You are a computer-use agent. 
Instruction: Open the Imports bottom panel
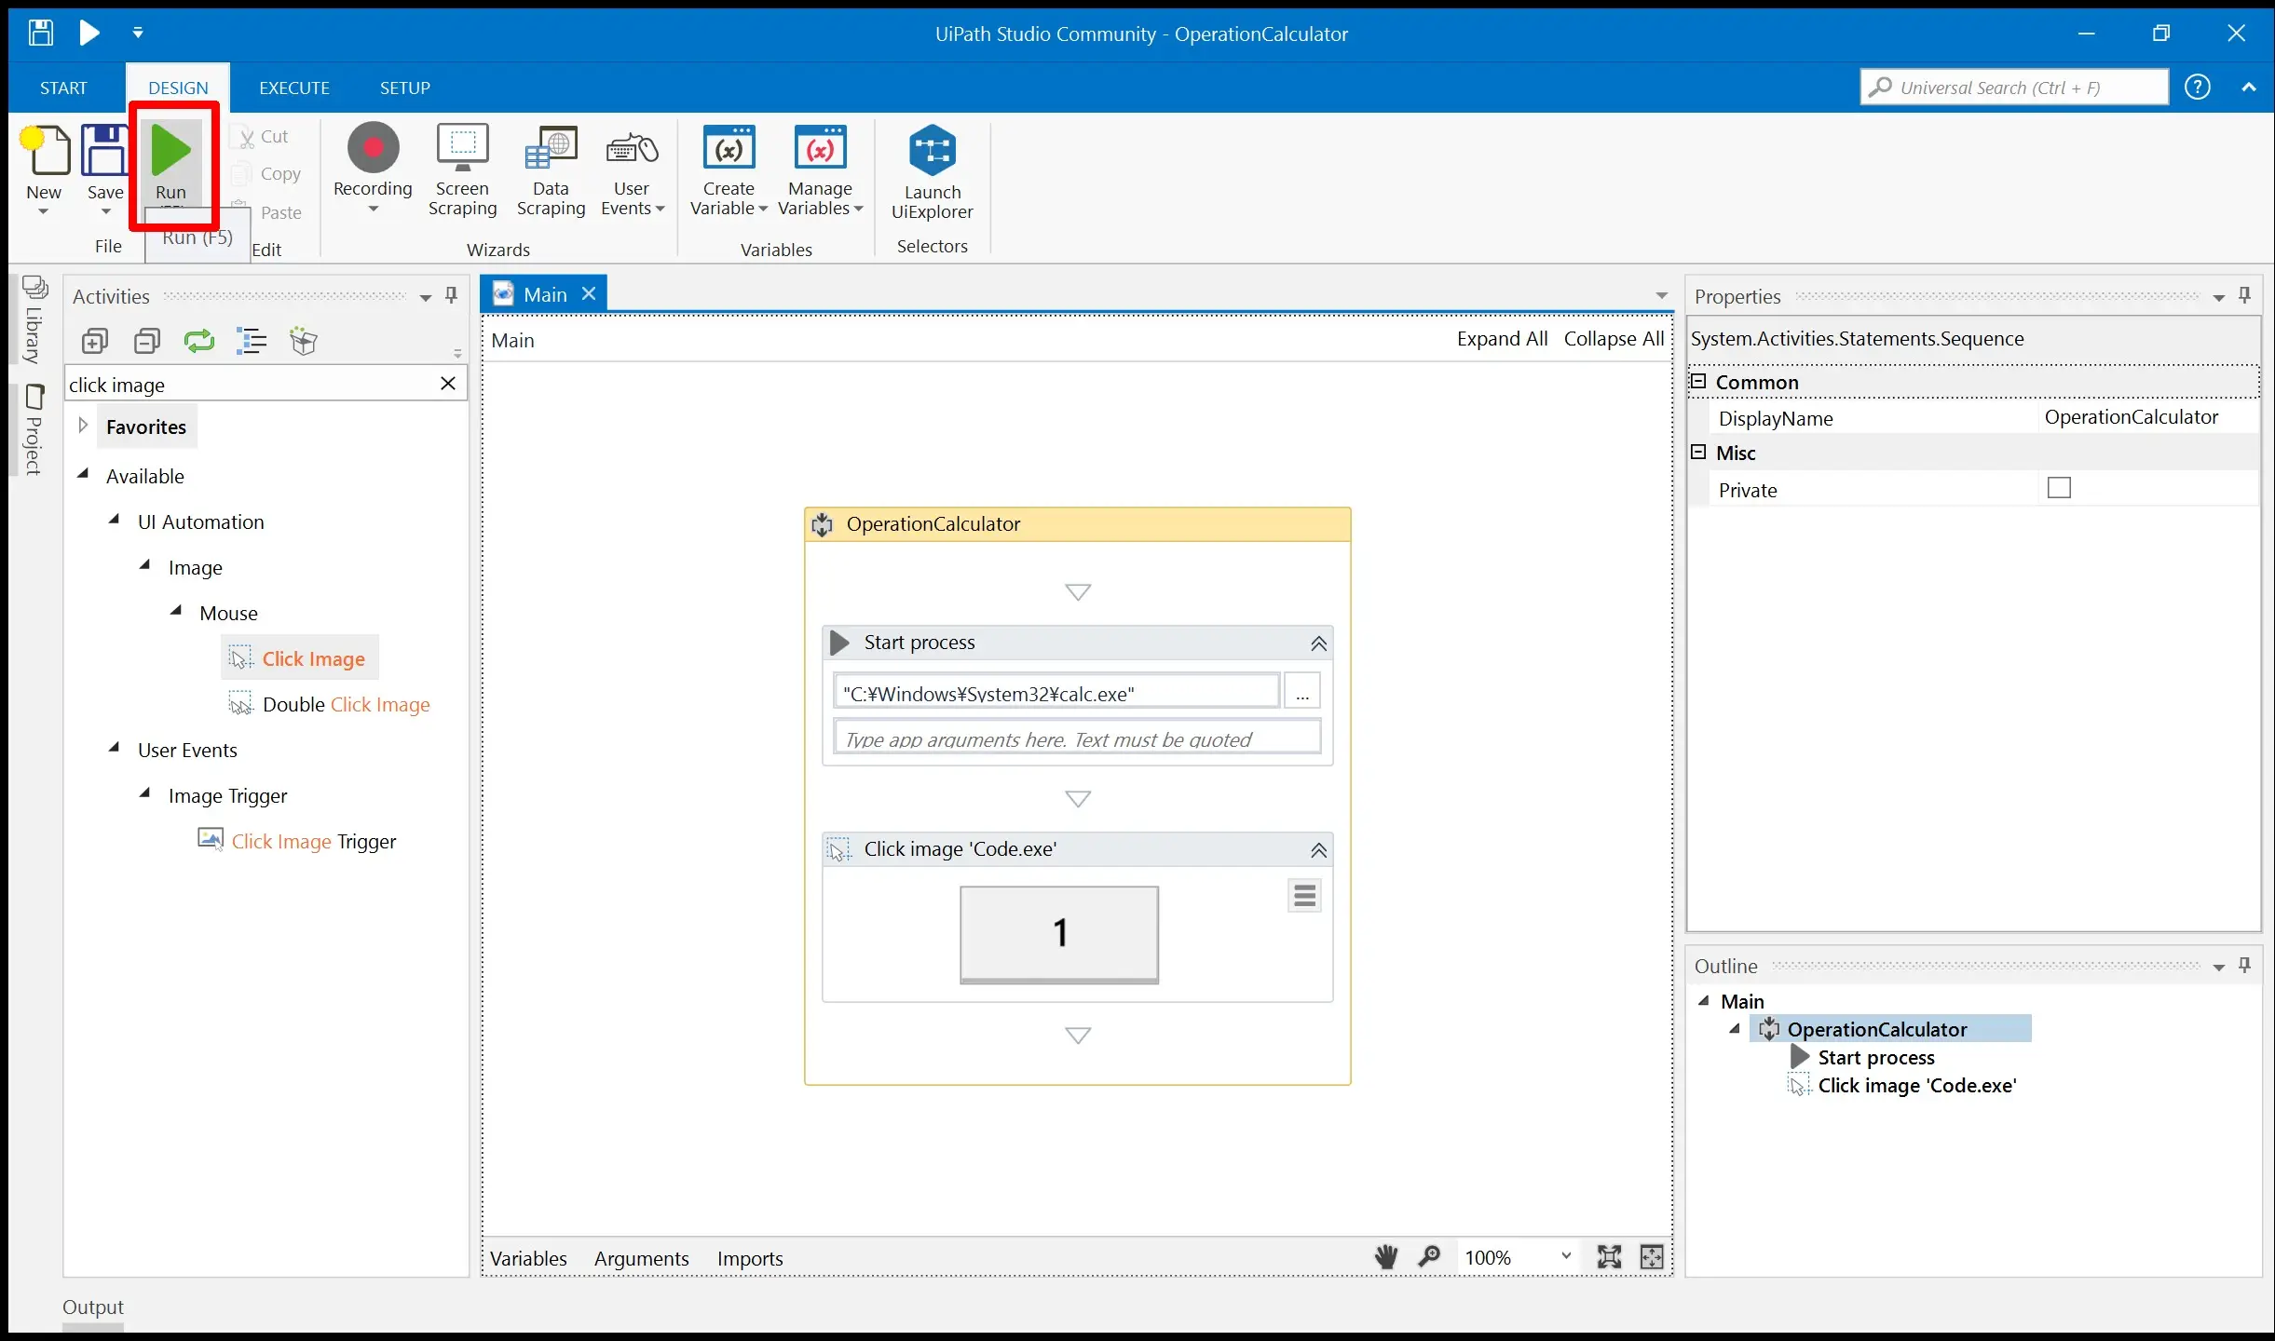click(750, 1258)
